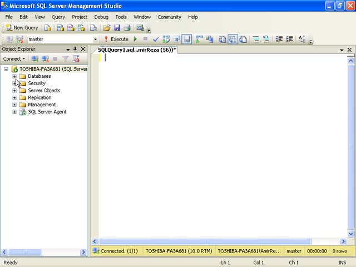Screen dimensions: 356x267
Task: Save the query with the floppy icon
Action: click(117, 28)
